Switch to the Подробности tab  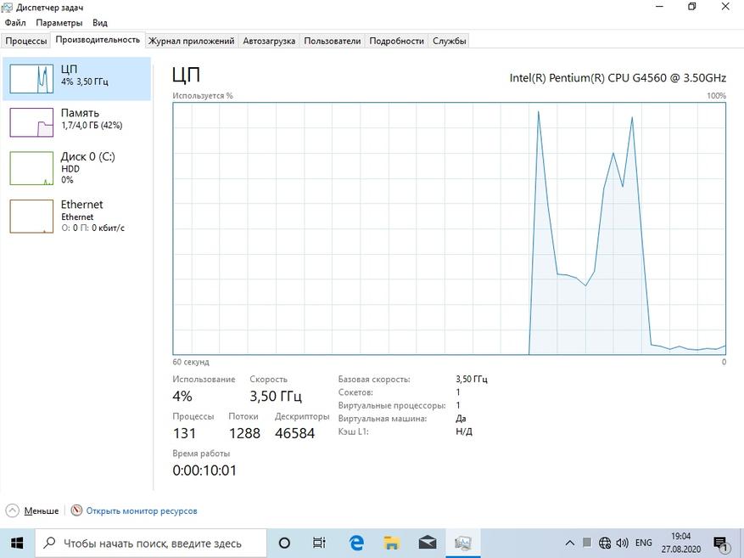point(397,41)
